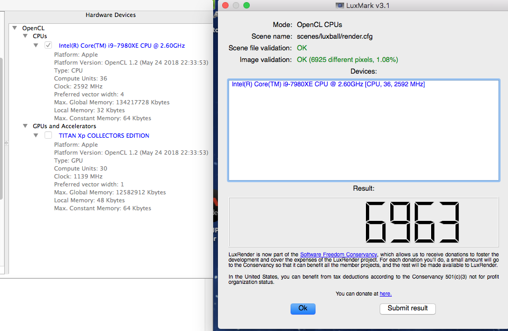Click the green Scene file validation 'OK'
This screenshot has width=508, height=331.
pos(302,48)
